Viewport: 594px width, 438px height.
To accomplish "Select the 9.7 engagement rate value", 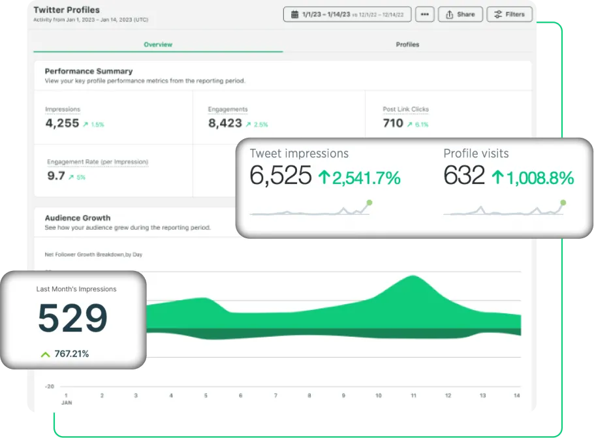I will [x=56, y=176].
